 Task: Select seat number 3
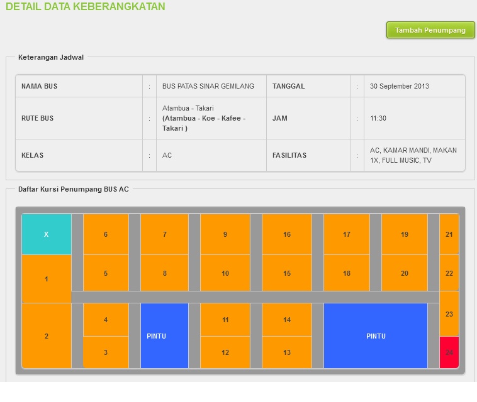[106, 352]
